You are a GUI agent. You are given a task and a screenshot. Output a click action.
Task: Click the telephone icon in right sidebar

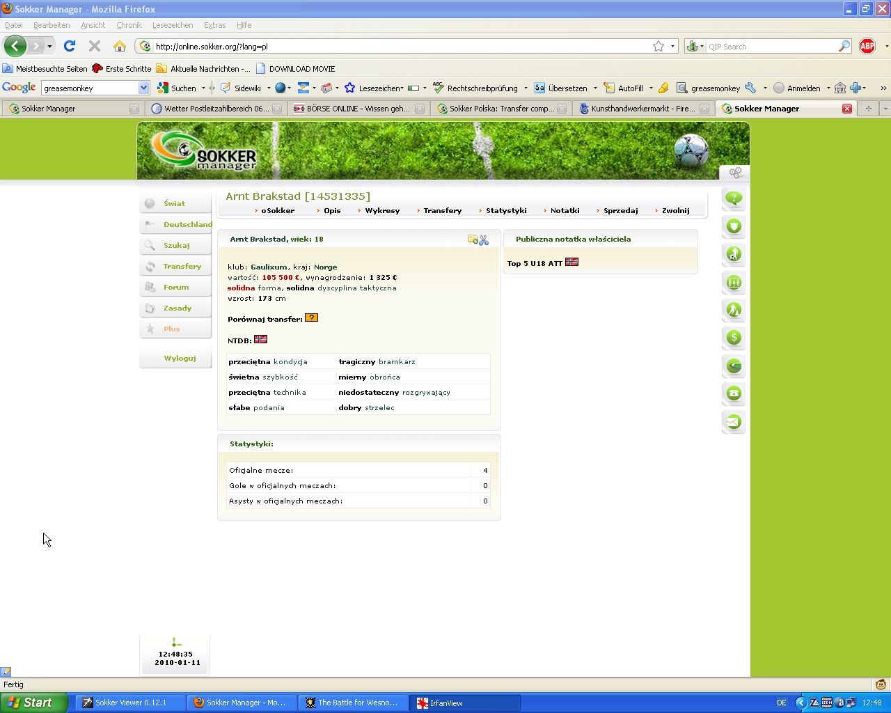pos(734,393)
